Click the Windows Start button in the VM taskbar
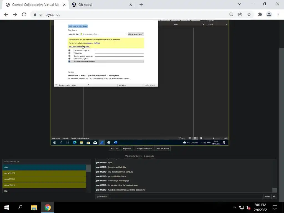 tap(54, 143)
